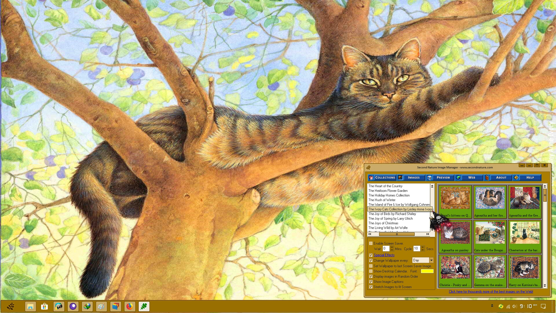Select the Chesterton at the bac... thumbnail

click(x=525, y=236)
